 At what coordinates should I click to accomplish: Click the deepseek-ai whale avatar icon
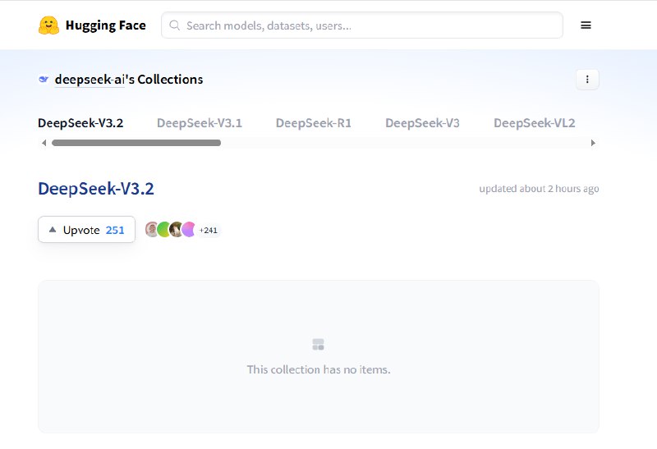point(44,79)
